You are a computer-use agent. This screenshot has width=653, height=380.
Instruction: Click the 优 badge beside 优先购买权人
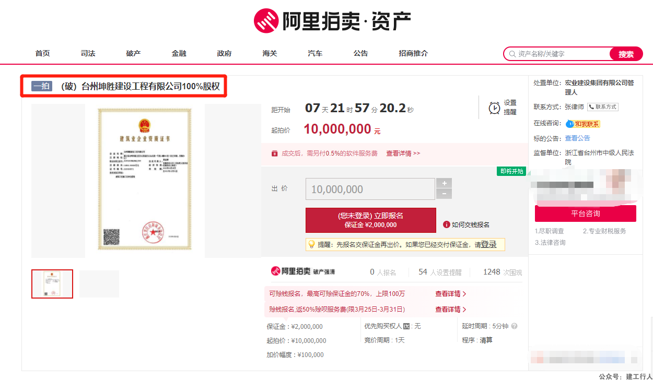click(406, 326)
